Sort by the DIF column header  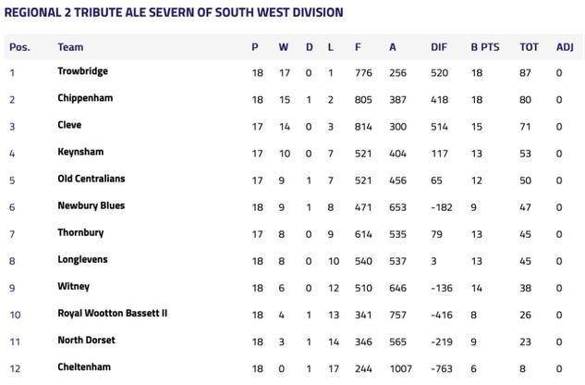coord(439,47)
